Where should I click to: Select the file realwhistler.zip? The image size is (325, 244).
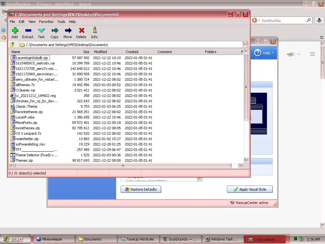click(27, 139)
